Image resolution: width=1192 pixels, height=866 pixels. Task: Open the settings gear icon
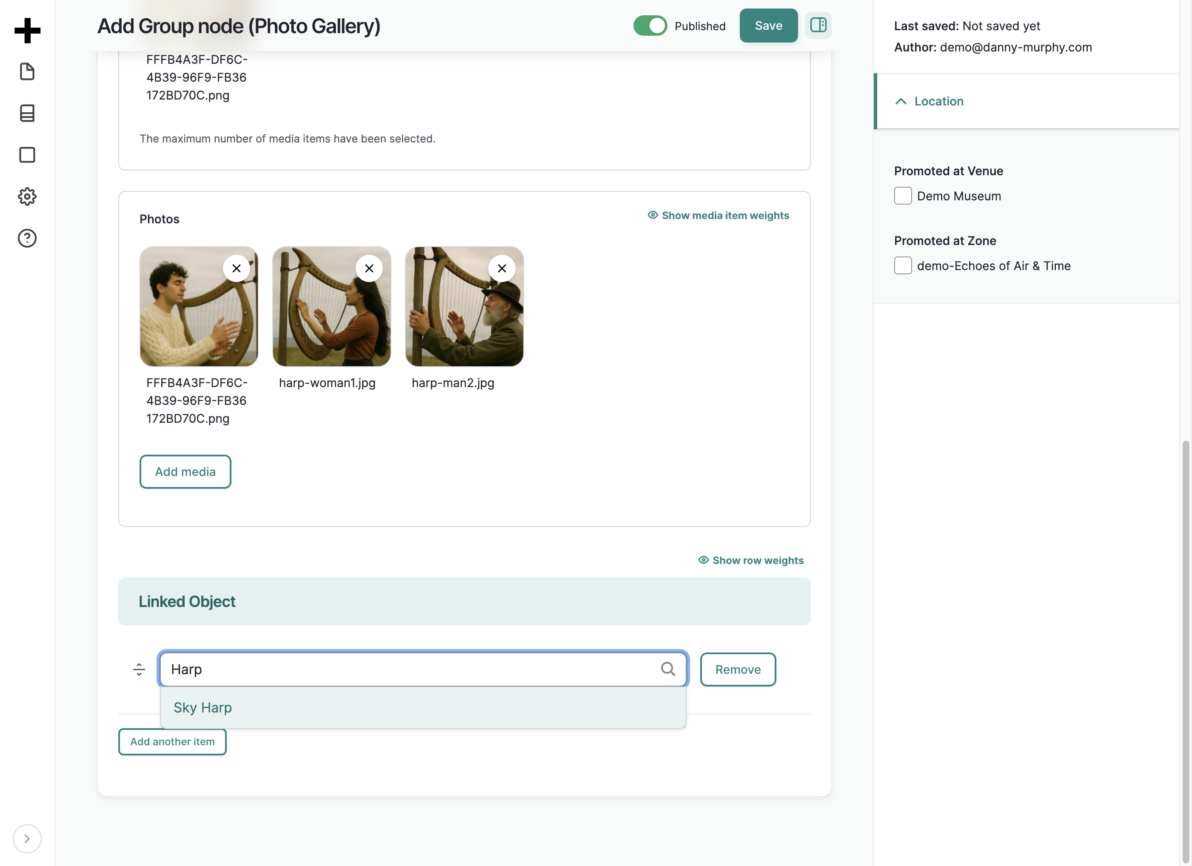click(x=27, y=197)
